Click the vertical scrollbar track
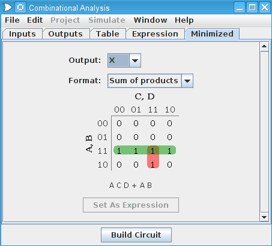This screenshot has width=272, height=246. 264,132
